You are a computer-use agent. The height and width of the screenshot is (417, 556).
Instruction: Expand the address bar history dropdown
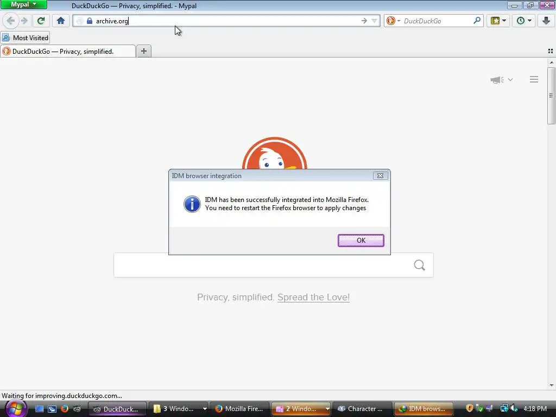click(374, 21)
